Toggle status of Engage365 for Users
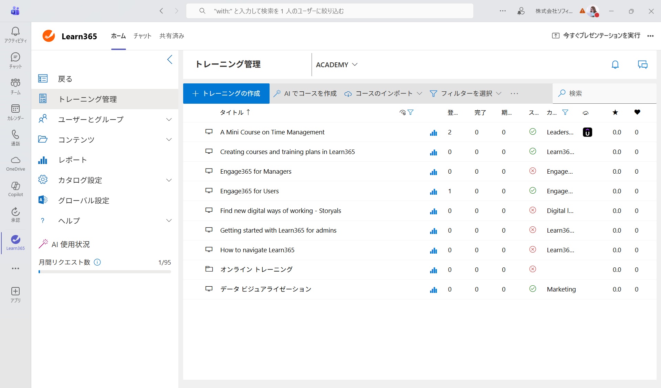This screenshot has width=661, height=388. (533, 191)
